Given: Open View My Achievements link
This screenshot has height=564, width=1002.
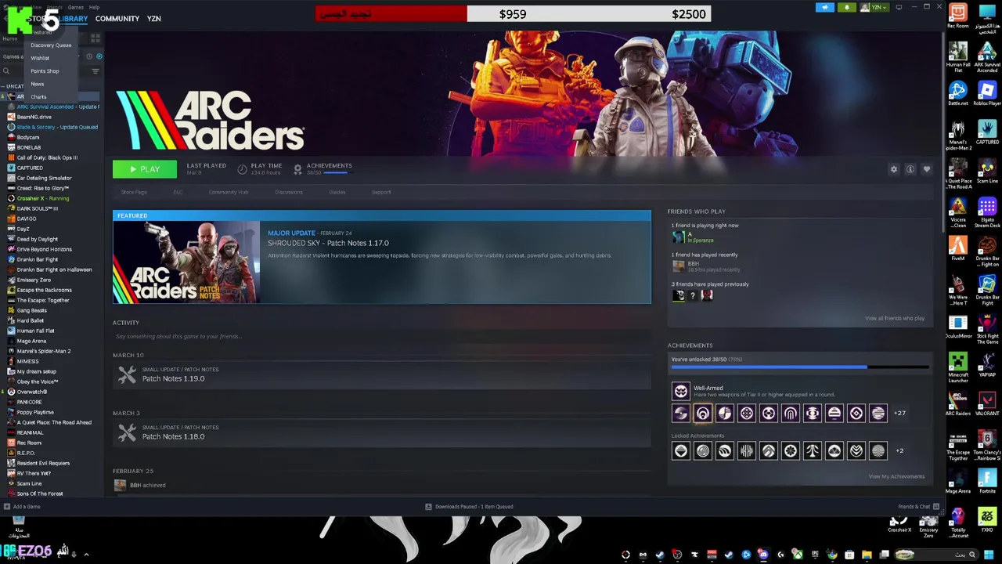Looking at the screenshot, I should (x=896, y=476).
